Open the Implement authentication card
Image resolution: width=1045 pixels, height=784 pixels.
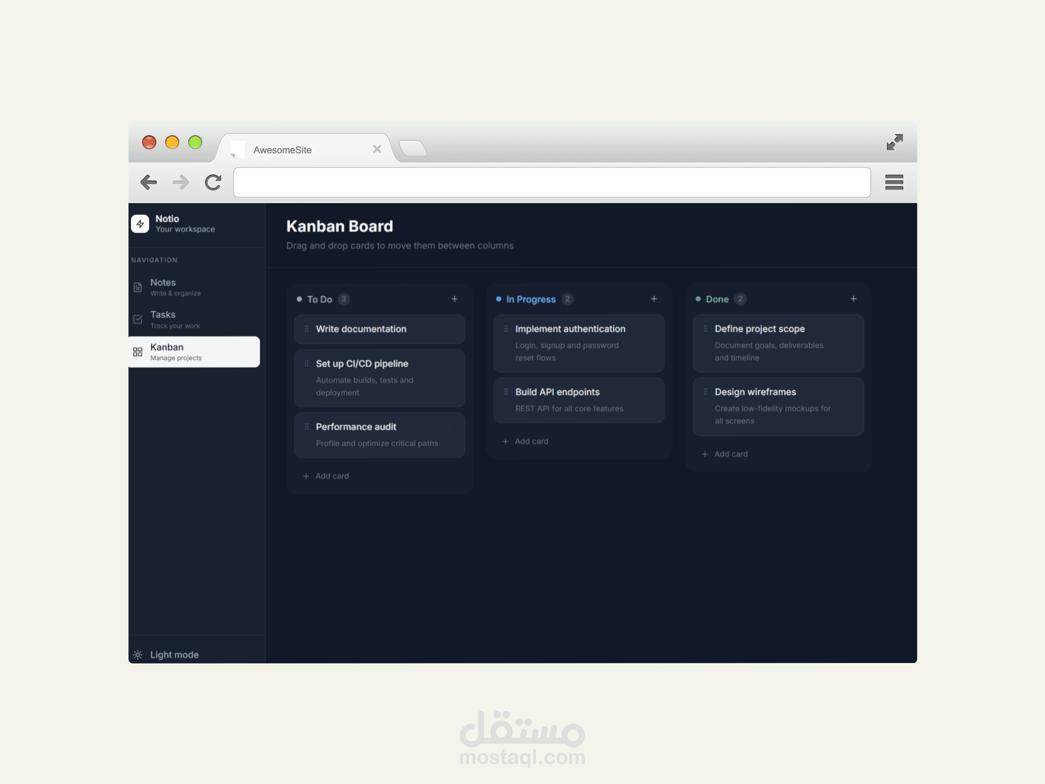click(x=579, y=343)
